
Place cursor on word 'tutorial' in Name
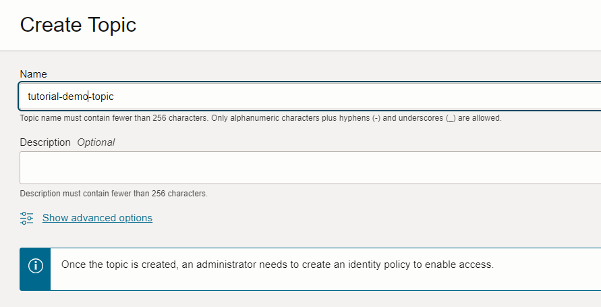(x=42, y=96)
